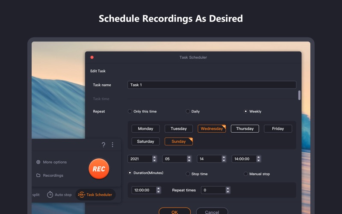Decrease the Repeat times stepper
The width and height of the screenshot is (342, 214).
(228, 192)
